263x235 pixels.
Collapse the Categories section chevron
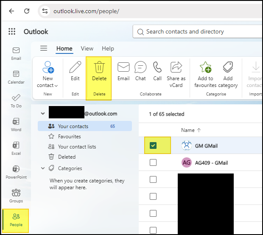(43, 168)
